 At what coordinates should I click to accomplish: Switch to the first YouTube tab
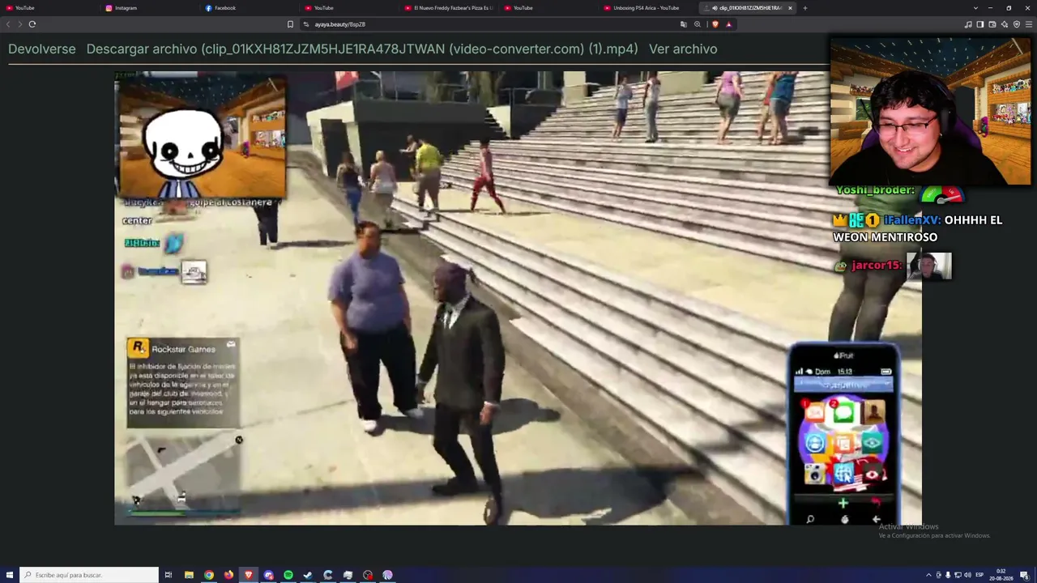[x=49, y=8]
